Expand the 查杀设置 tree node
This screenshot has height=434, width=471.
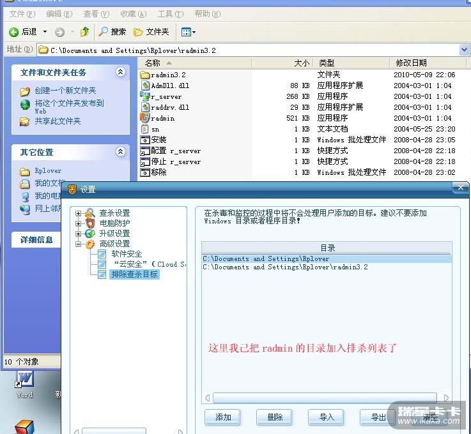78,213
